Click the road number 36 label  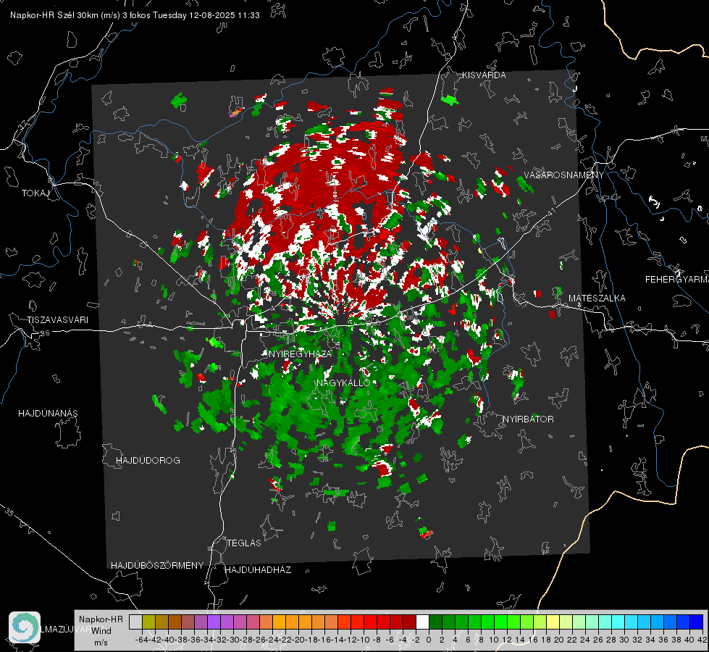pos(45,333)
